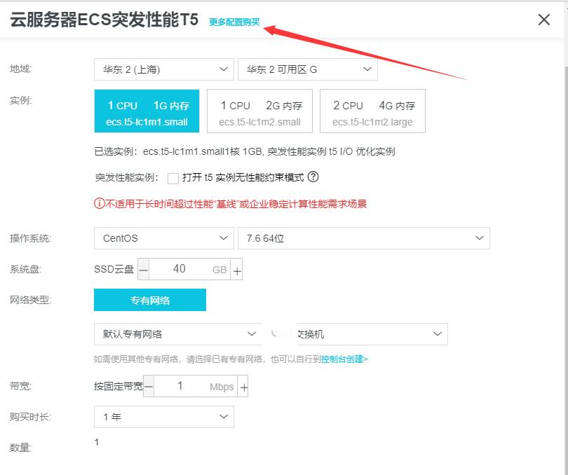Viewport: 568px width, 475px height.
Task: Open the 华东 2 可用区 G zone dropdown
Action: (308, 69)
